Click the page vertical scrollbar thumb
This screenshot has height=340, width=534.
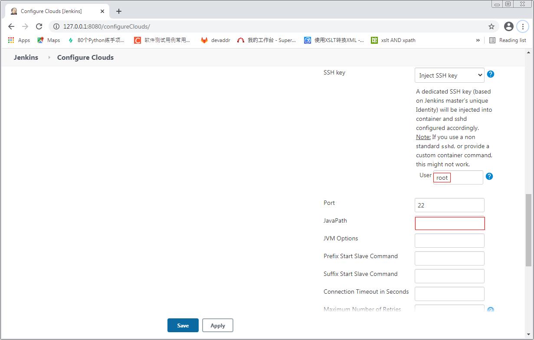(529, 230)
